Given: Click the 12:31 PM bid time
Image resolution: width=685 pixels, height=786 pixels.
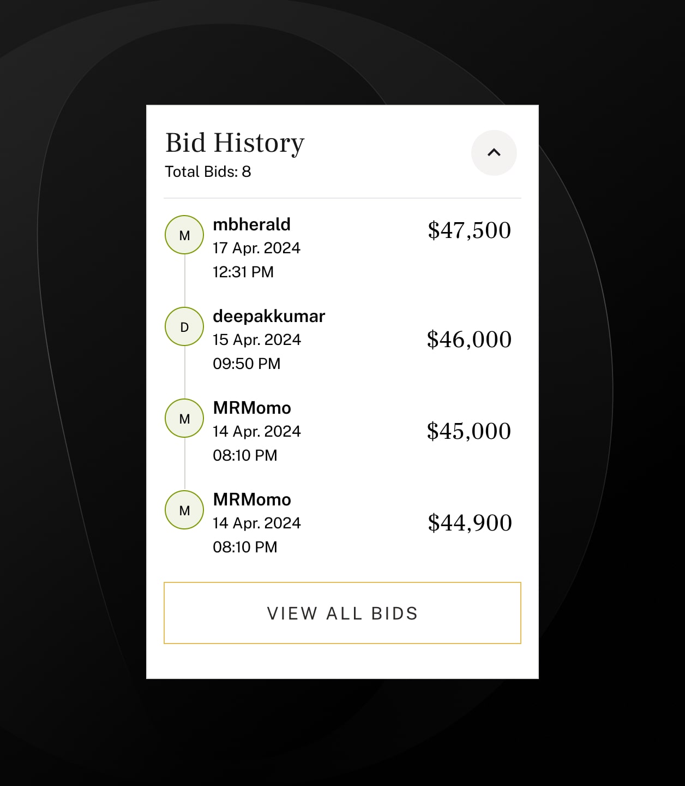Looking at the screenshot, I should pyautogui.click(x=243, y=272).
